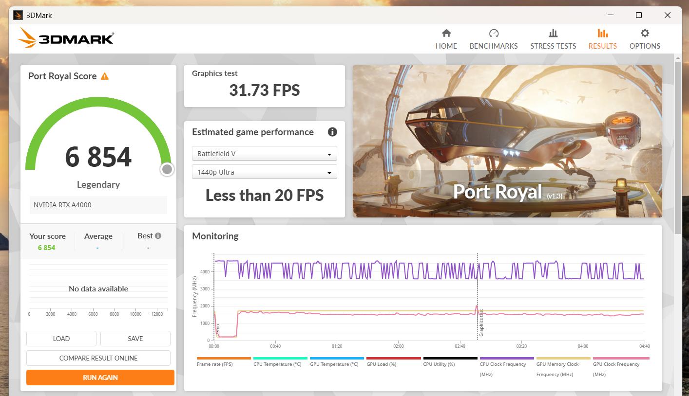Viewport: 689px width, 396px height.
Task: Click the gray score gauge end knob
Action: pyautogui.click(x=167, y=169)
